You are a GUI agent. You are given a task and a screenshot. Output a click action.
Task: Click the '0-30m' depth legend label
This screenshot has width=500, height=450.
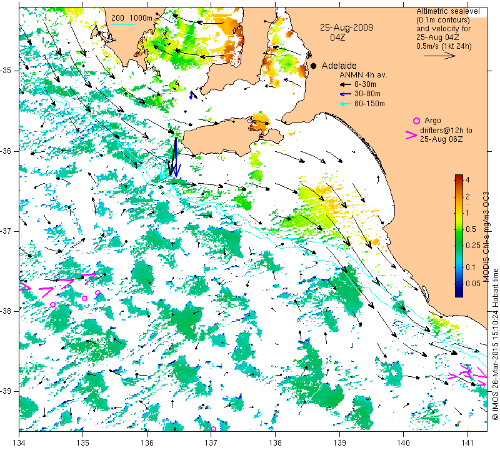coord(365,84)
